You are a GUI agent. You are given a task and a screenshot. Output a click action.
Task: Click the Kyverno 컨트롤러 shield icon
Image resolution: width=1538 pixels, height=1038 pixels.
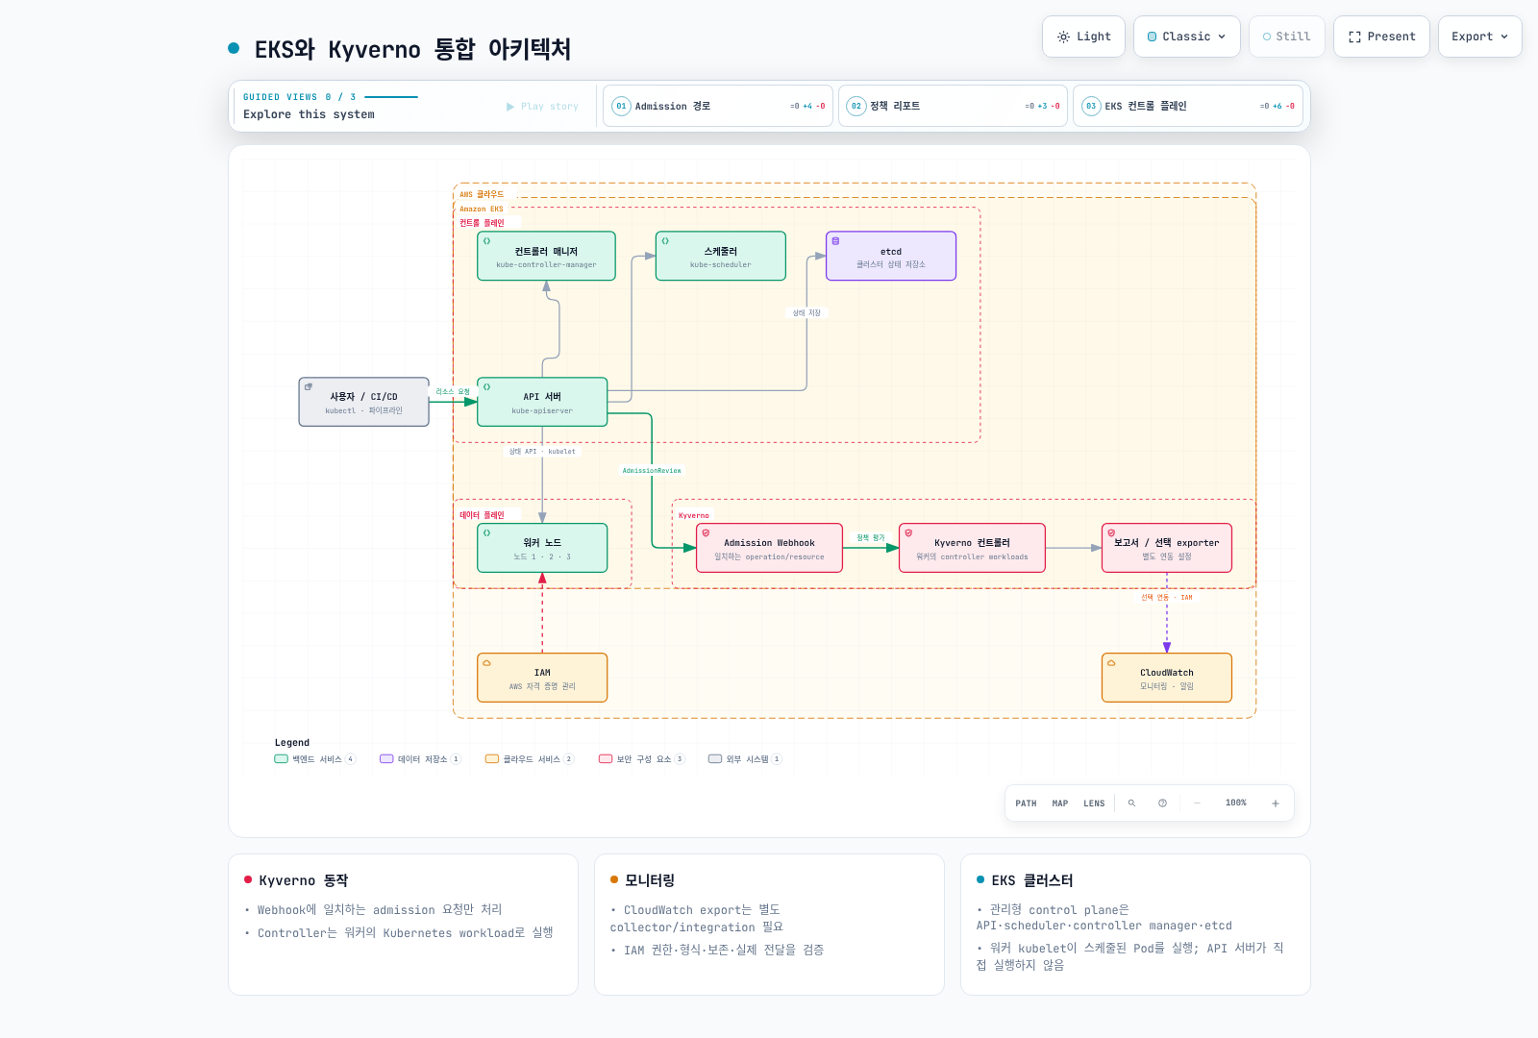point(908,532)
